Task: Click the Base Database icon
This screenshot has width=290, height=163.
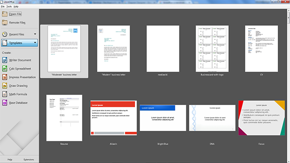Action: click(5, 103)
